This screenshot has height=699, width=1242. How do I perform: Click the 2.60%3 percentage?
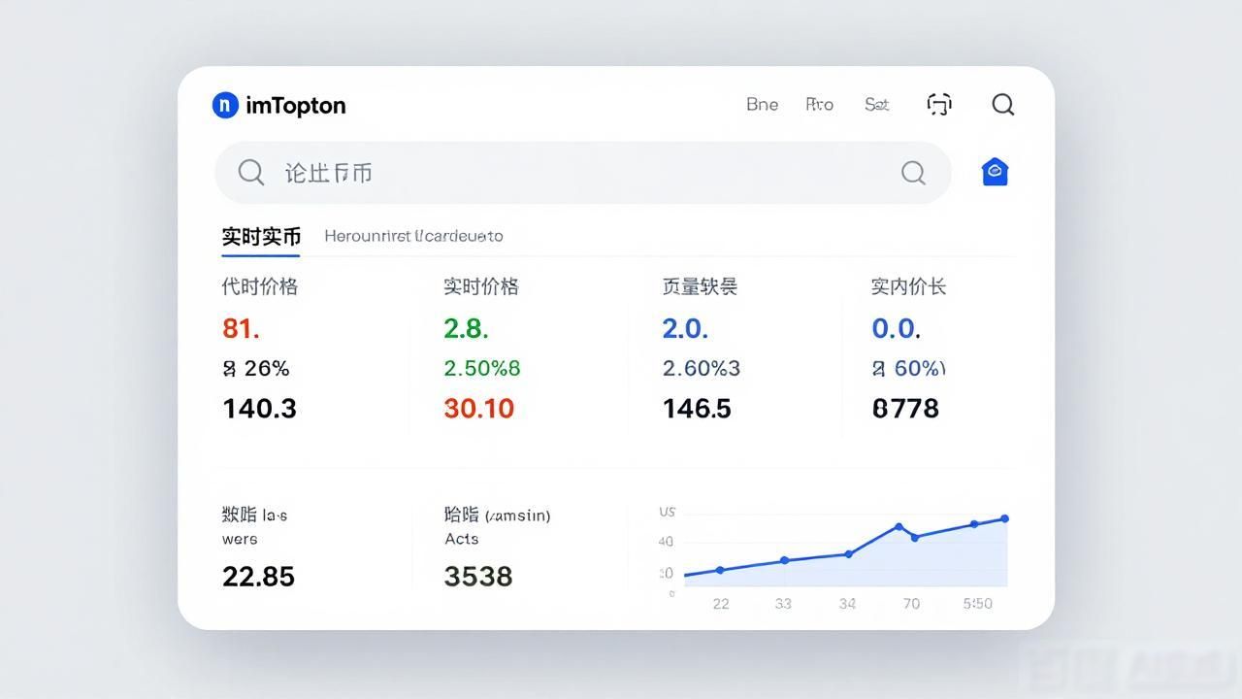(702, 368)
